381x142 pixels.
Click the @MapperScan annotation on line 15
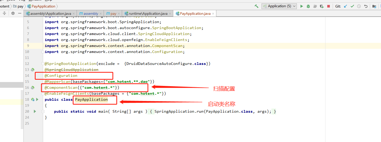[57, 82]
